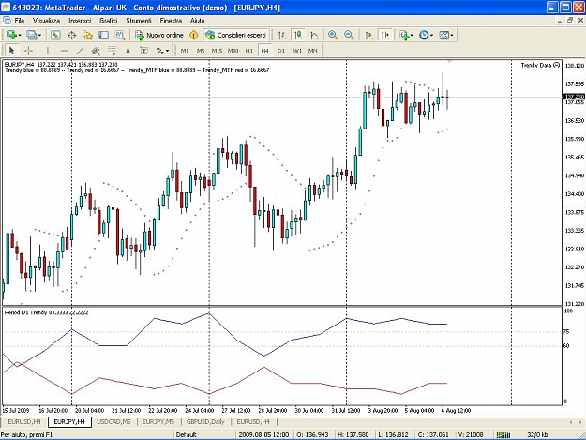Expand the Templates dropdown
The image size is (586, 440).
(452, 35)
